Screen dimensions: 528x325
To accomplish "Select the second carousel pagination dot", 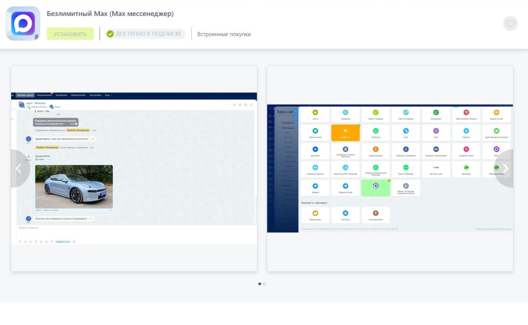I will (264, 284).
